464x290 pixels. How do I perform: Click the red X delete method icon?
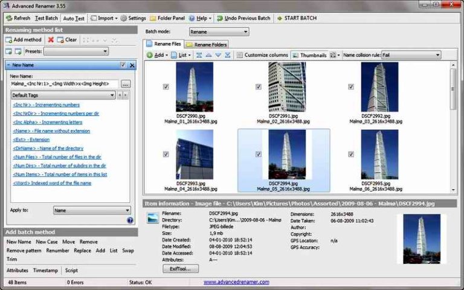(51, 40)
